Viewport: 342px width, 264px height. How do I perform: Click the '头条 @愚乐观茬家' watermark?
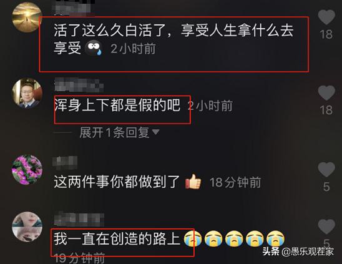coord(298,252)
